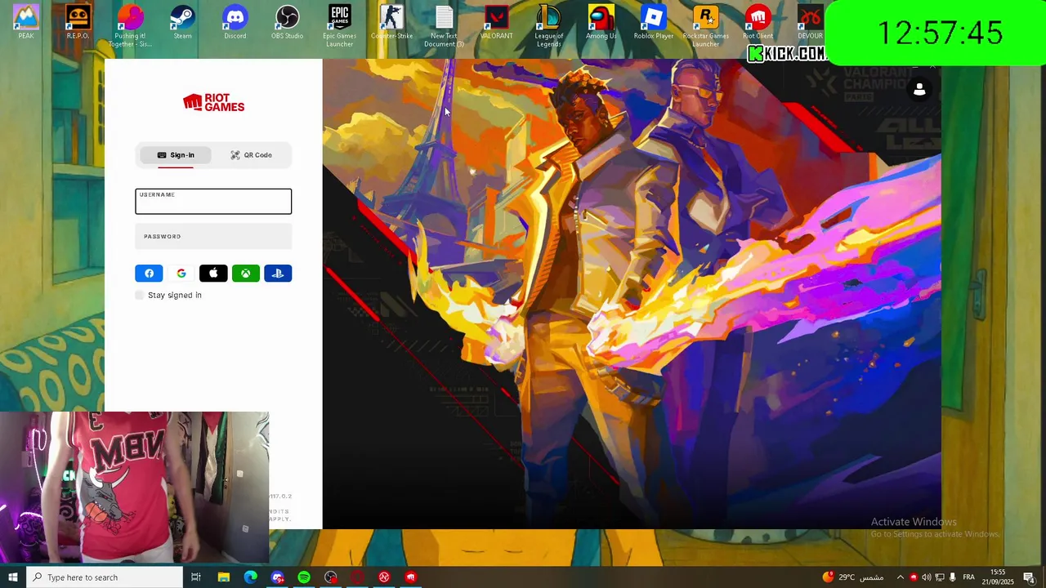Image resolution: width=1046 pixels, height=588 pixels.
Task: Open Task View on the taskbar
Action: tap(196, 577)
